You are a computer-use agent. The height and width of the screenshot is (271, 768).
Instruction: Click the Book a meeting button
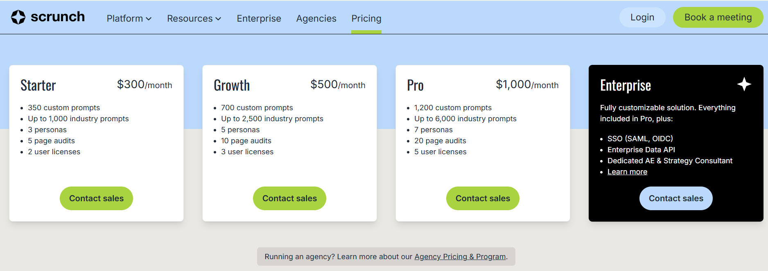point(718,17)
